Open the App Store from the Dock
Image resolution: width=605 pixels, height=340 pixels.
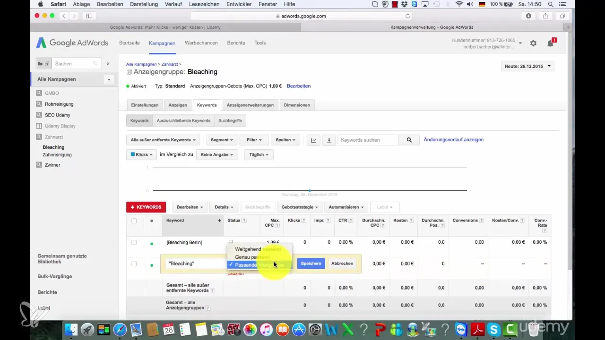[299, 329]
